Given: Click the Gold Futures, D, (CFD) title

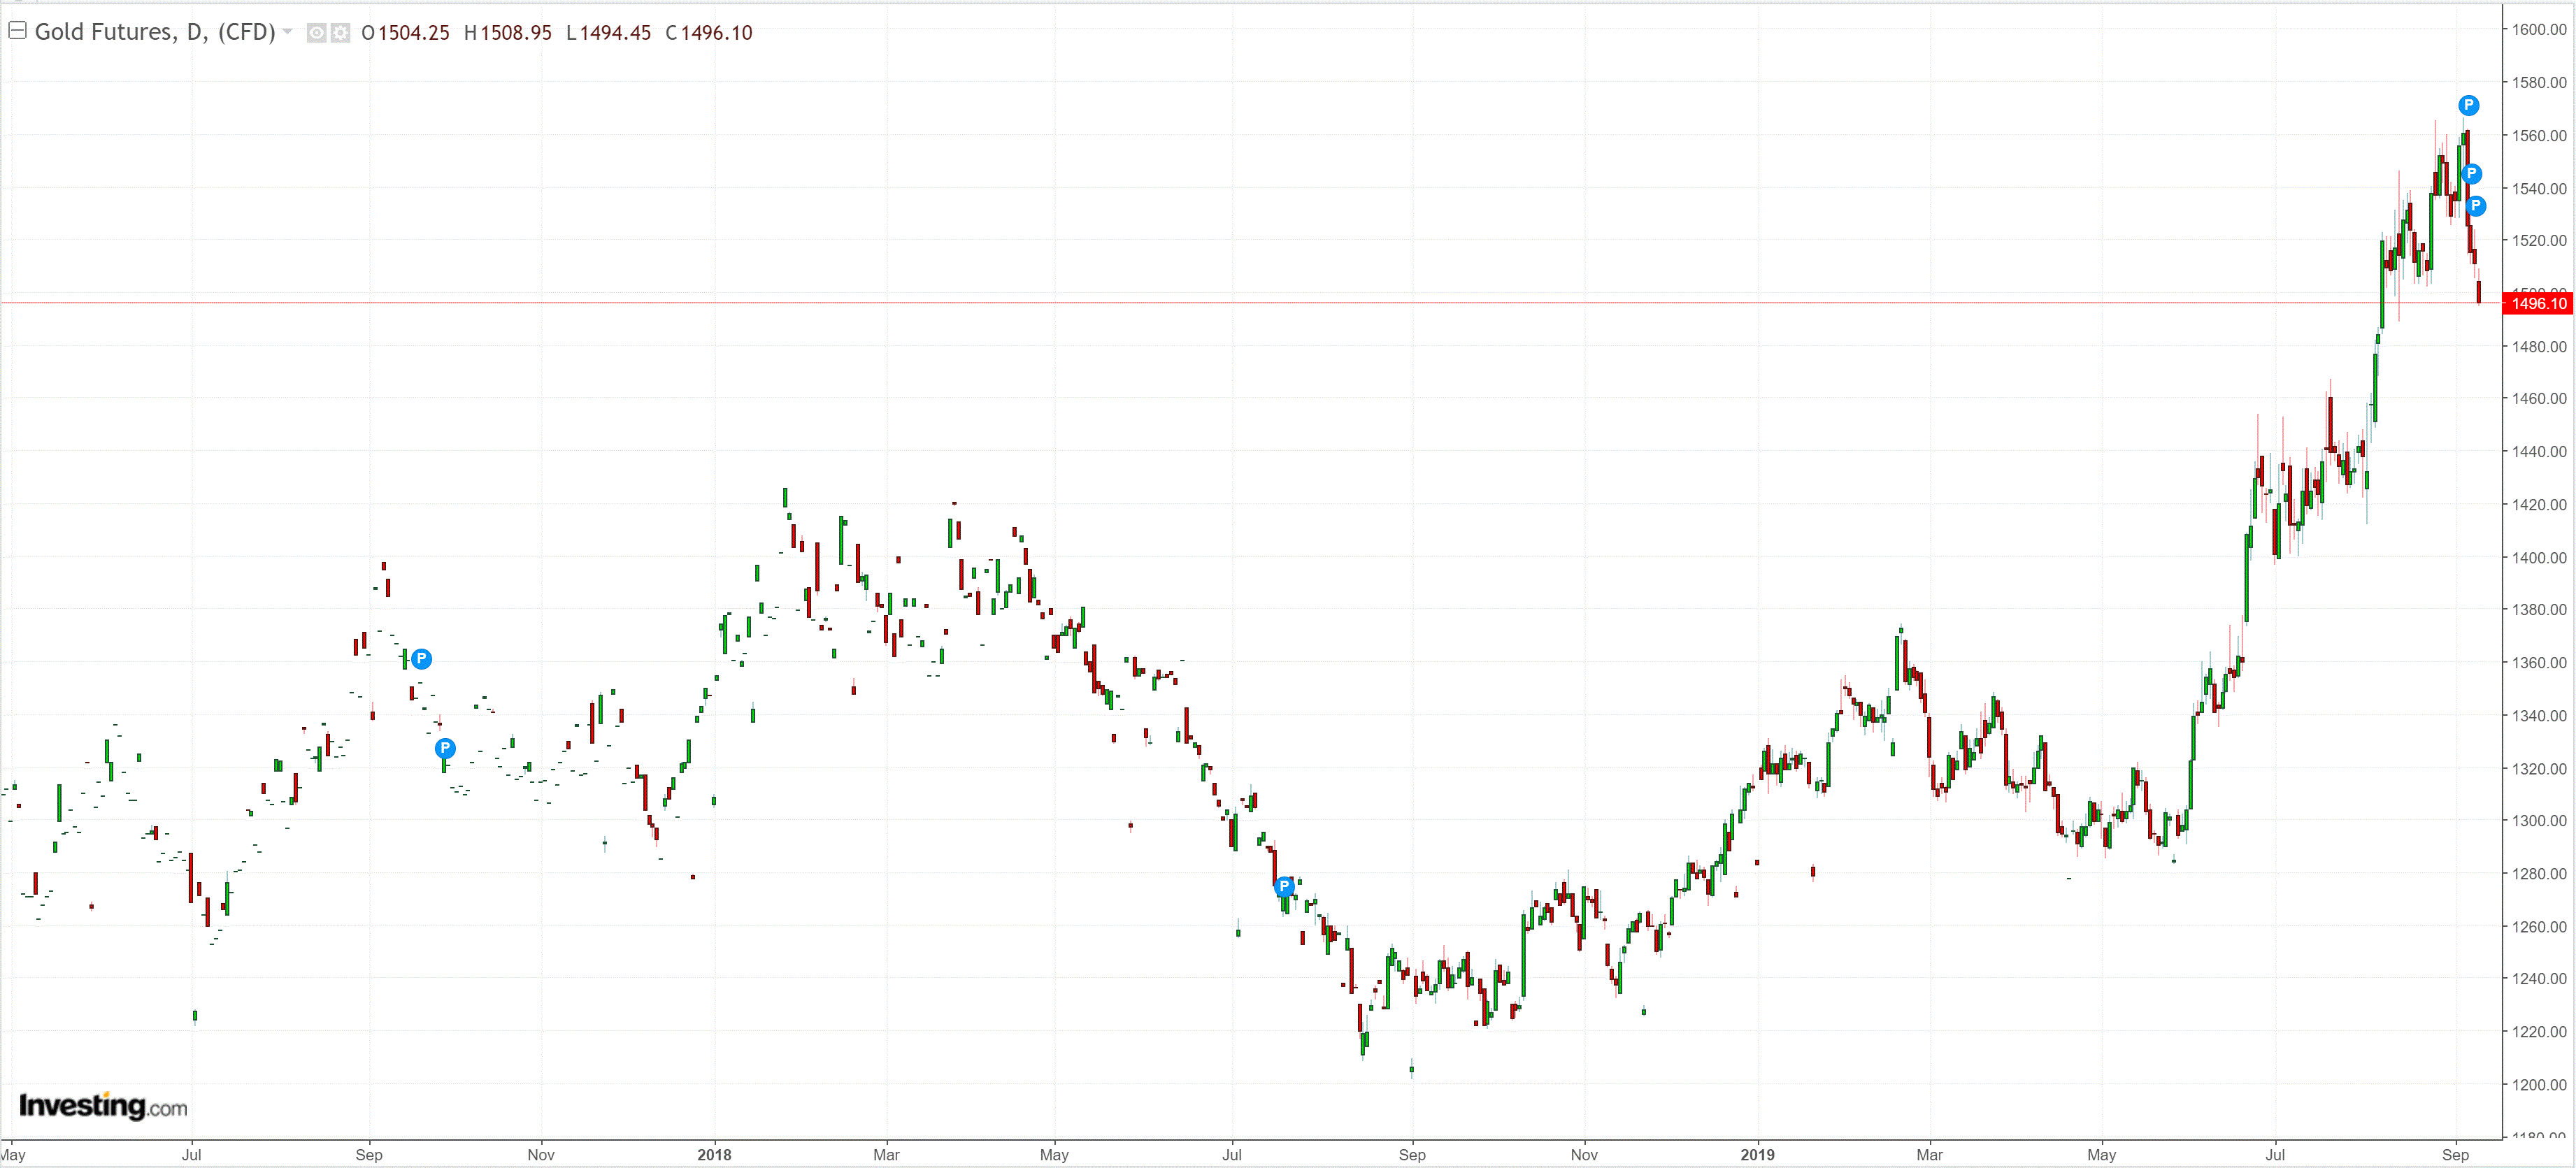Looking at the screenshot, I should tap(154, 32).
